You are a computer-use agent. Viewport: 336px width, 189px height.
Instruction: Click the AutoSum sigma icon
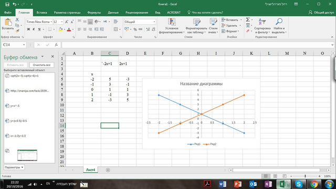pyautogui.click(x=248, y=20)
